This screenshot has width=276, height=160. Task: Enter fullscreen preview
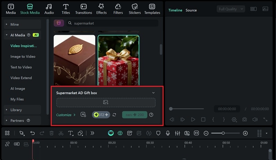(x=265, y=120)
